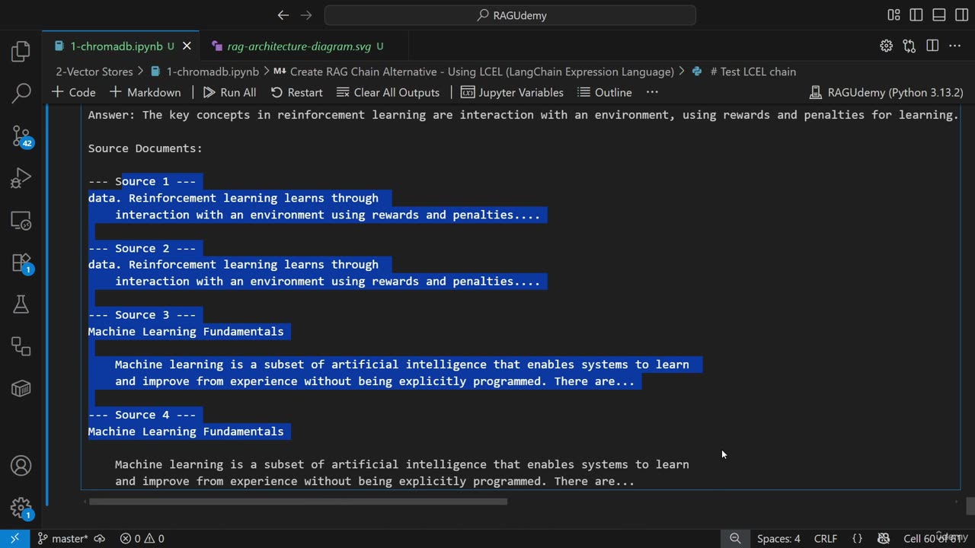The image size is (975, 548).
Task: Open the RAGUdemy Python kernel picker
Action: tap(886, 92)
